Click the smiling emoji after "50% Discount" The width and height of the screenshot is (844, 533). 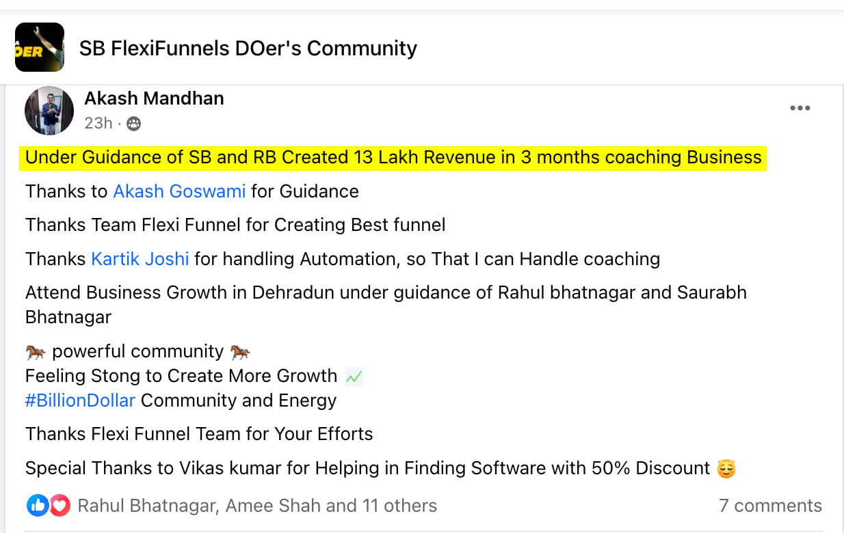726,469
